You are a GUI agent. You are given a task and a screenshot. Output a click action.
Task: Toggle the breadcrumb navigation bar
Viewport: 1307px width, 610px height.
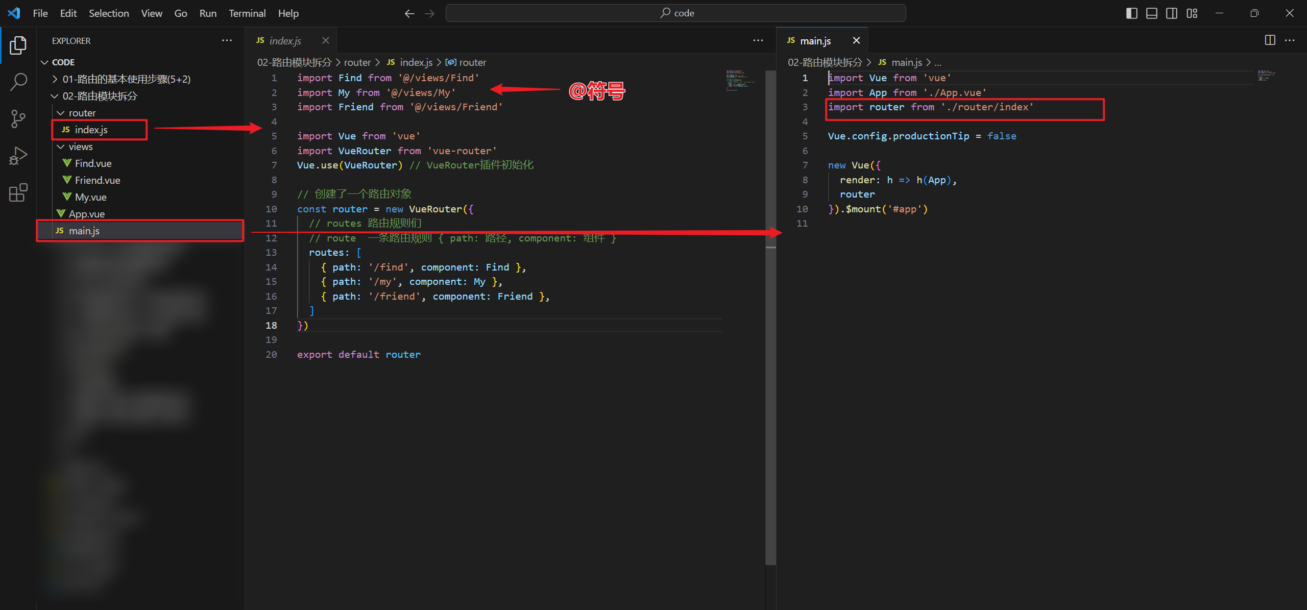(x=150, y=12)
